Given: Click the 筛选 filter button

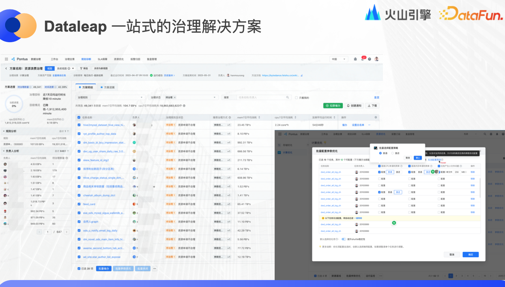Looking at the screenshot, I should (83, 69).
